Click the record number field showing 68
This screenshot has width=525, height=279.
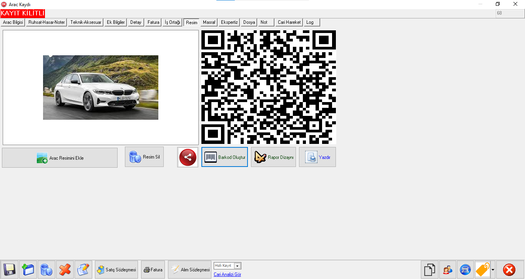[x=510, y=13]
